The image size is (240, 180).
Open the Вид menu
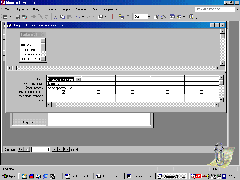click(x=36, y=9)
